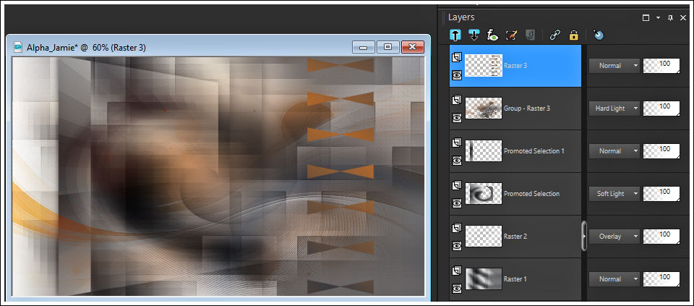Open blend mode dropdown for Raster 1
Viewport: 694px width, 306px height.
pyautogui.click(x=614, y=279)
